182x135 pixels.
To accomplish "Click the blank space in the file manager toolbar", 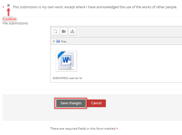I will 127,32.
